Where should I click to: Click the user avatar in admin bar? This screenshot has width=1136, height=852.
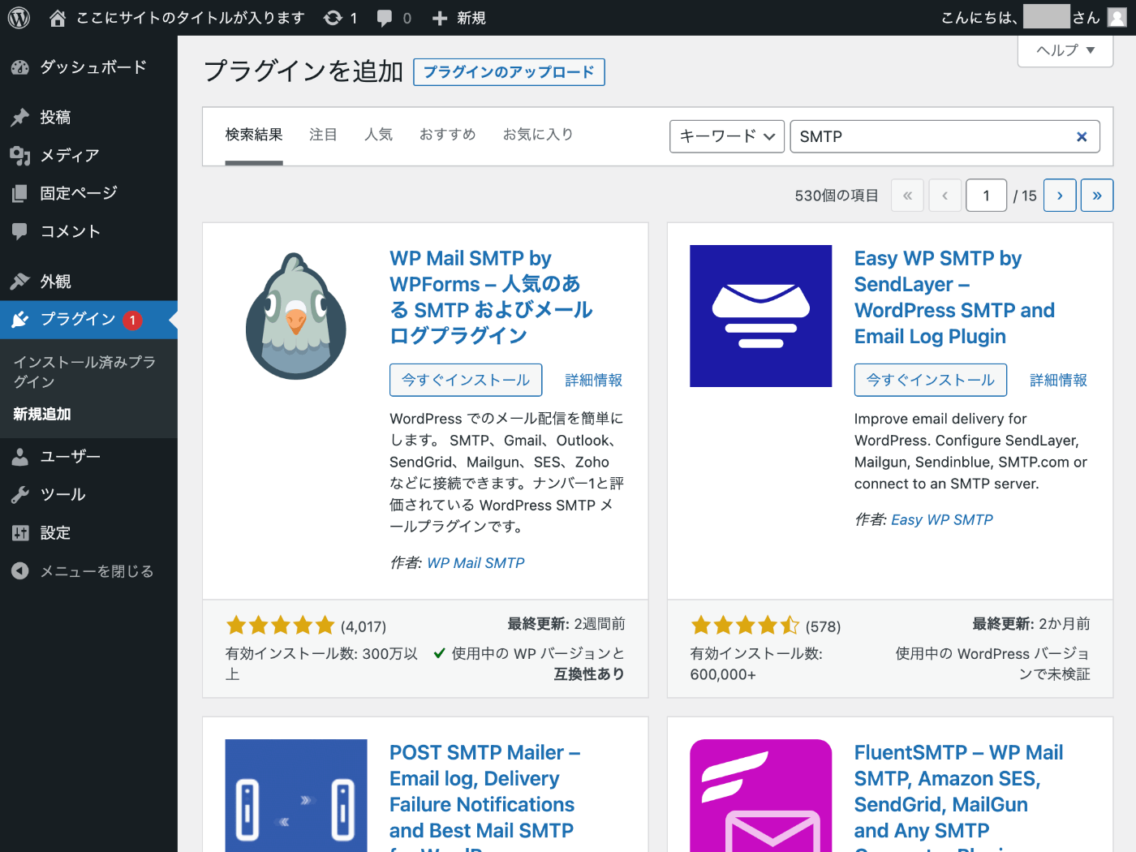click(1117, 17)
